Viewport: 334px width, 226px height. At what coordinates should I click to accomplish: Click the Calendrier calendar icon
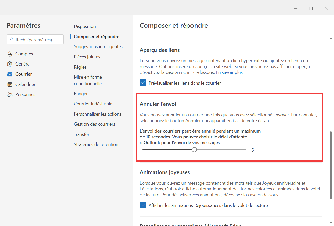point(10,84)
